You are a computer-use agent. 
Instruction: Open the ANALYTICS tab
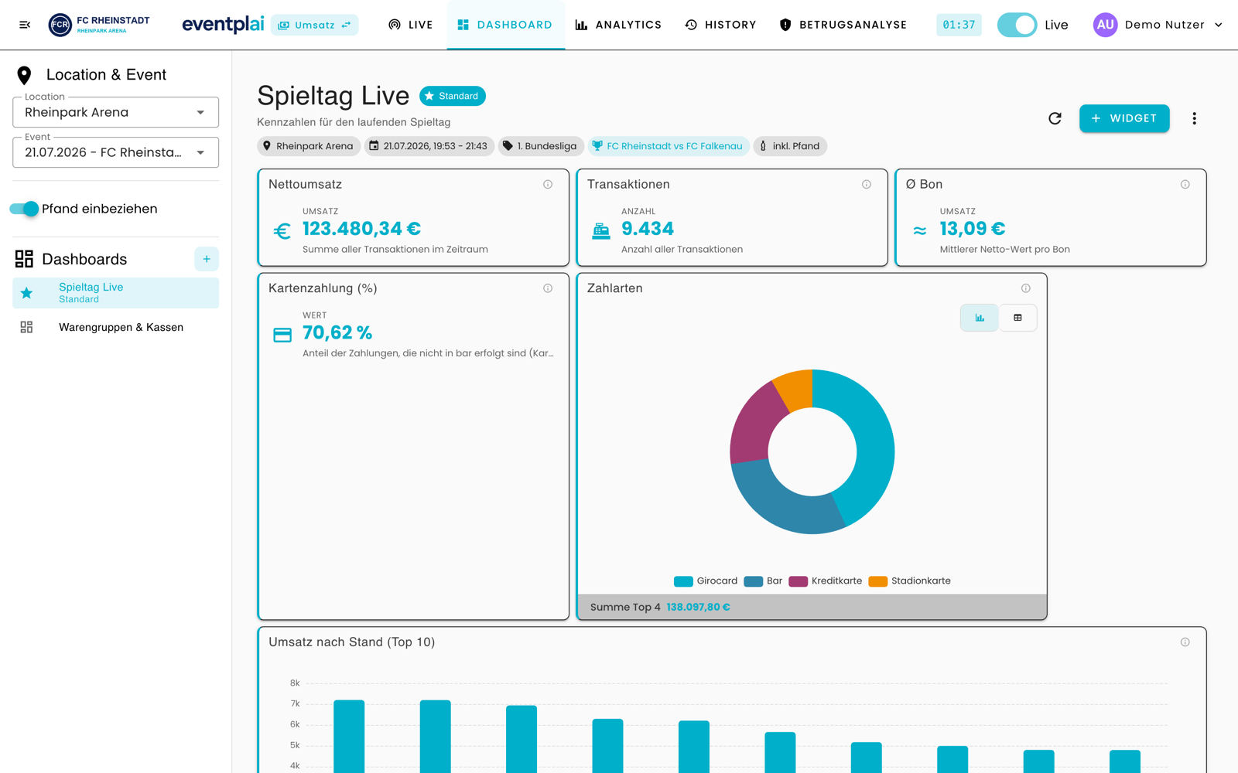[x=618, y=25]
